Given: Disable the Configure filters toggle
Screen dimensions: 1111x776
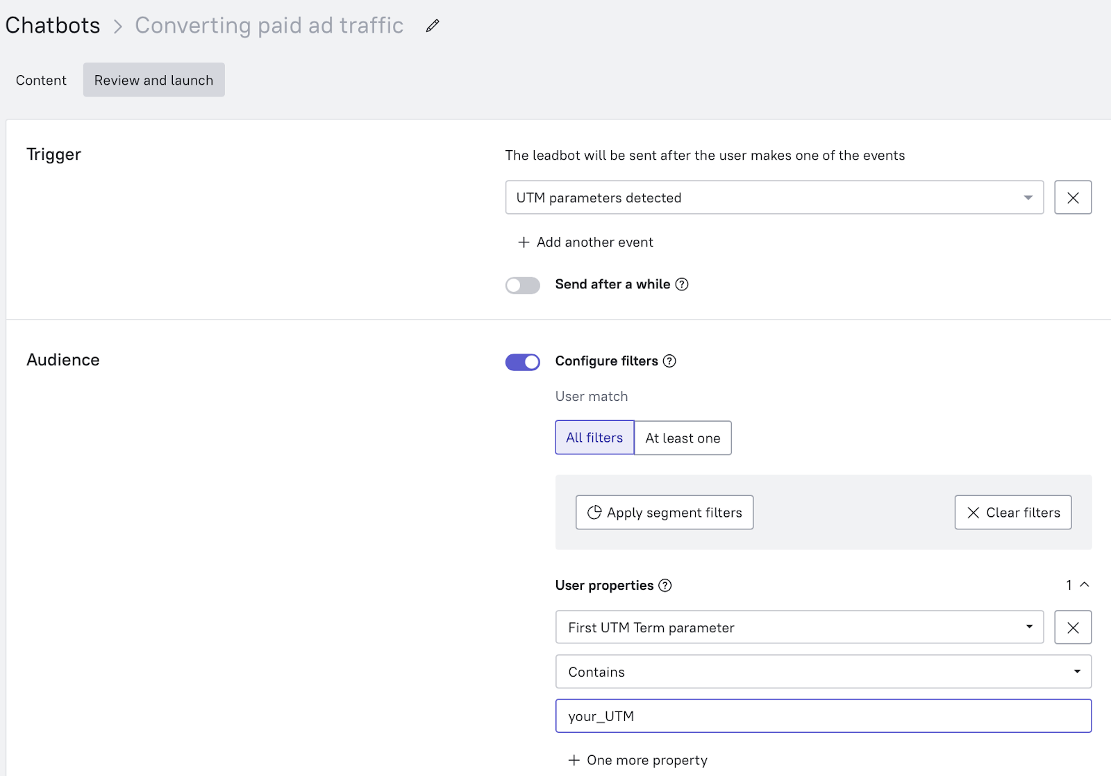Looking at the screenshot, I should click(x=523, y=362).
